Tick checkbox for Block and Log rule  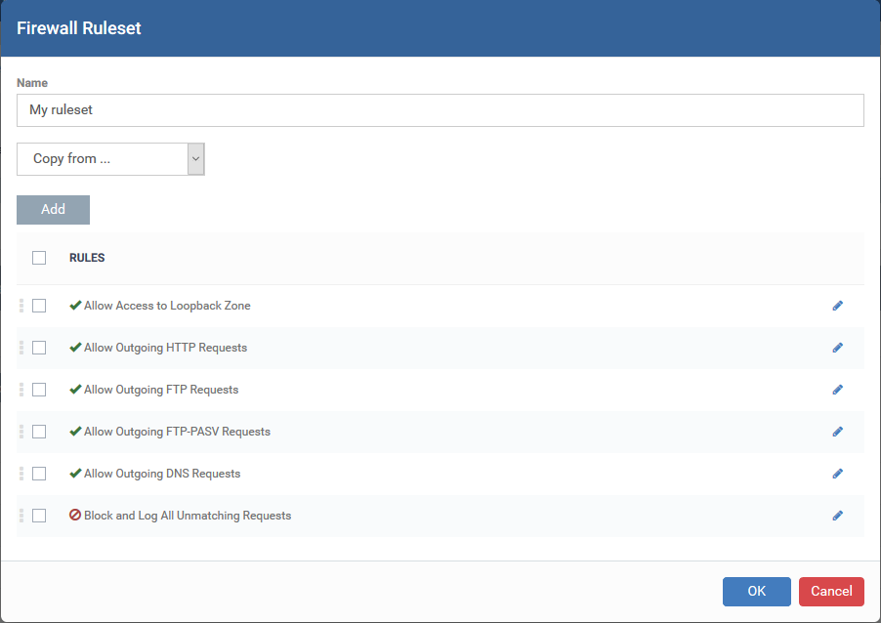tap(39, 516)
